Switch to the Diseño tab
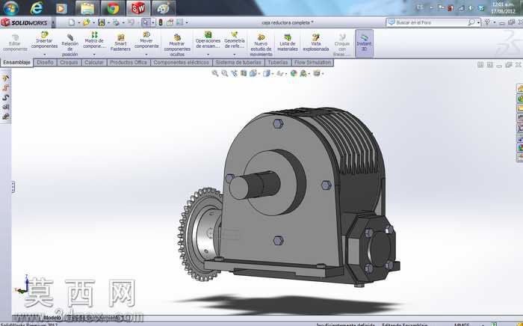Image resolution: width=523 pixels, height=326 pixels. point(45,62)
